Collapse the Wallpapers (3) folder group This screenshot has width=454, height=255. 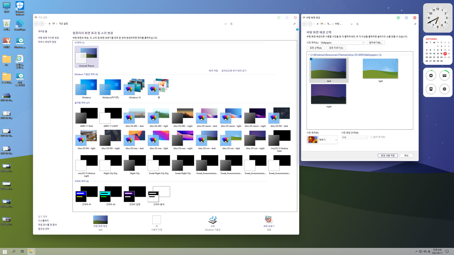(x=309, y=55)
